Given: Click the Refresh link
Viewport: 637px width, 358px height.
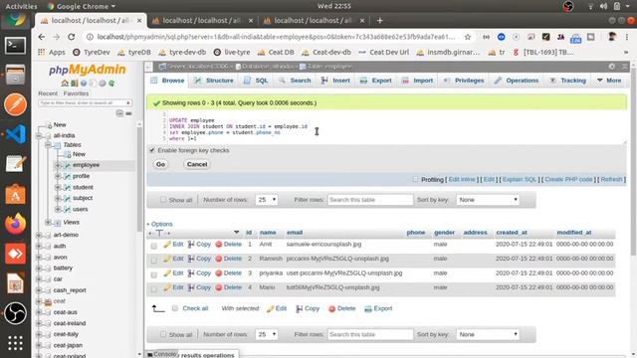Looking at the screenshot, I should 611,179.
